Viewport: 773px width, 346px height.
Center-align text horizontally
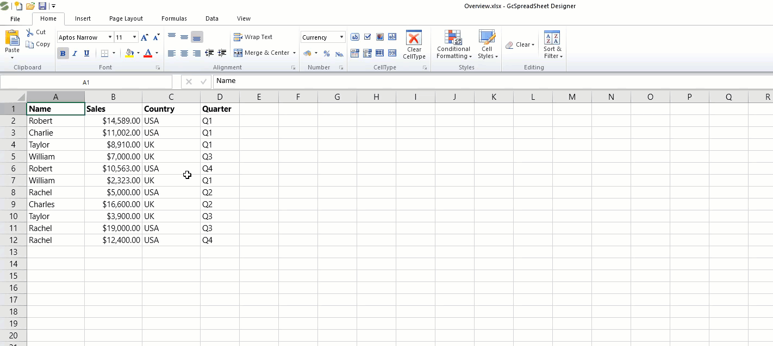184,53
